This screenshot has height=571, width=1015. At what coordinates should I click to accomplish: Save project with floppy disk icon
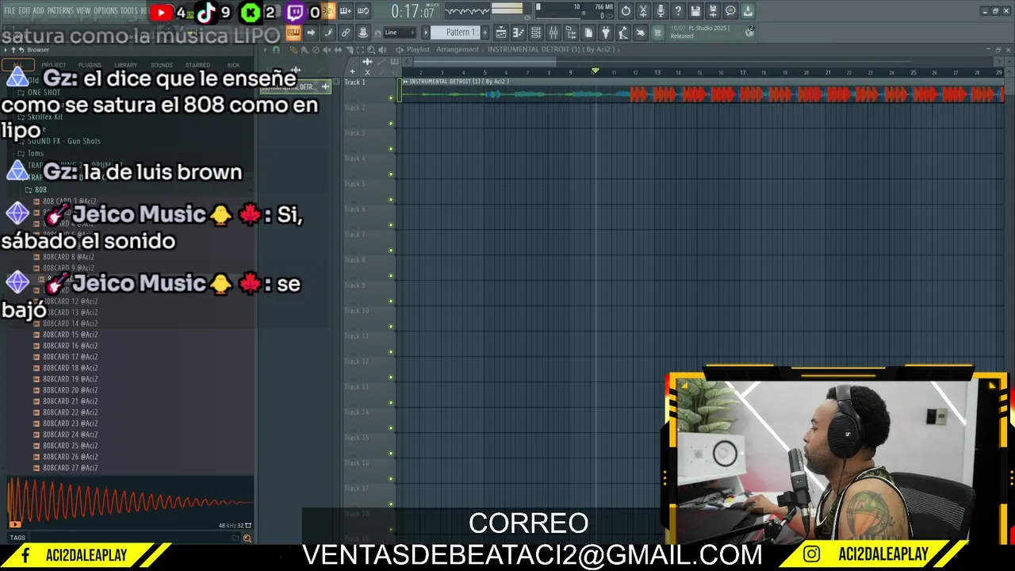[695, 11]
